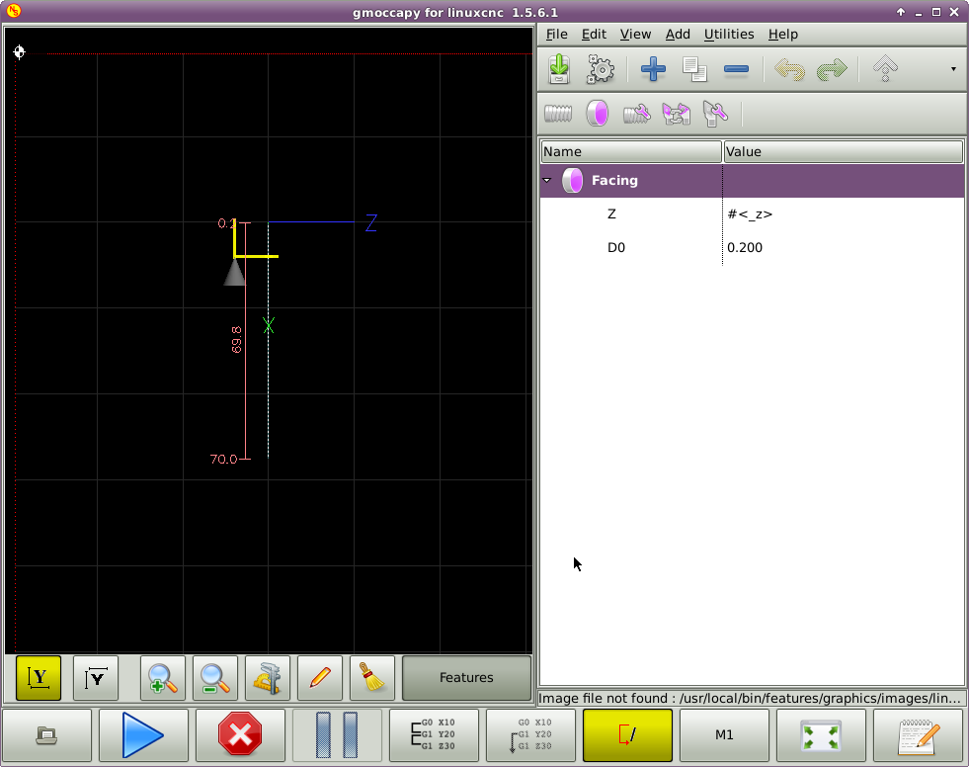This screenshot has height=767, width=969.
Task: Click the Name column header
Action: (x=631, y=151)
